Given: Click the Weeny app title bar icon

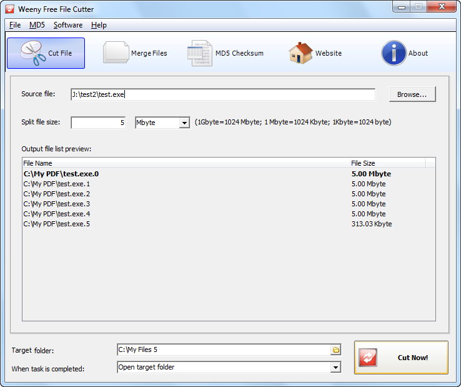Looking at the screenshot, I should tap(9, 9).
